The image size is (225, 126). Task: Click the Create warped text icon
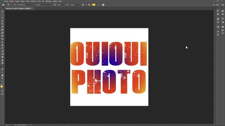[x=98, y=5]
